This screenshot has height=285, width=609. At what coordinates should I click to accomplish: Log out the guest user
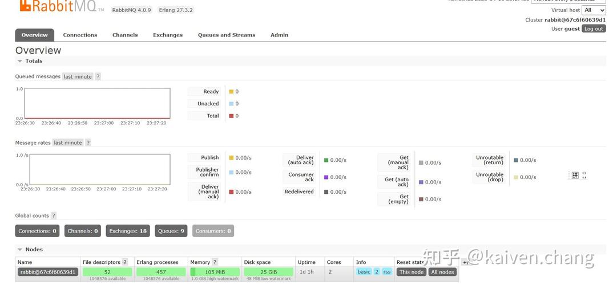click(594, 28)
